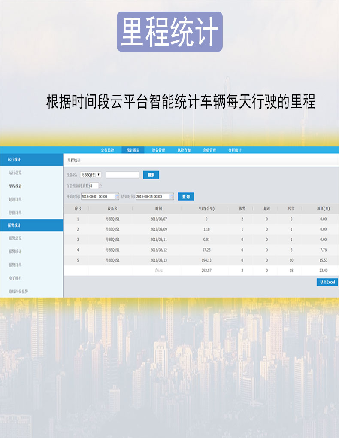Image resolution: width=339 pixels, height=438 pixels.
Task: Select 运行总览 in the sidebar
Action: (x=15, y=173)
